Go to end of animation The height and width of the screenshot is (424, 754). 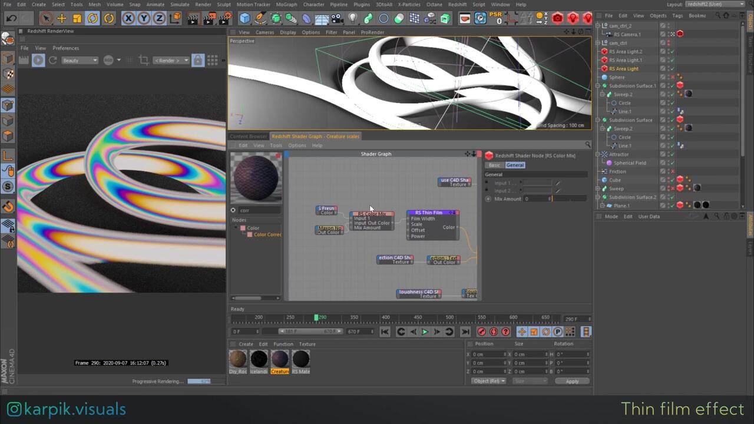pyautogui.click(x=465, y=332)
